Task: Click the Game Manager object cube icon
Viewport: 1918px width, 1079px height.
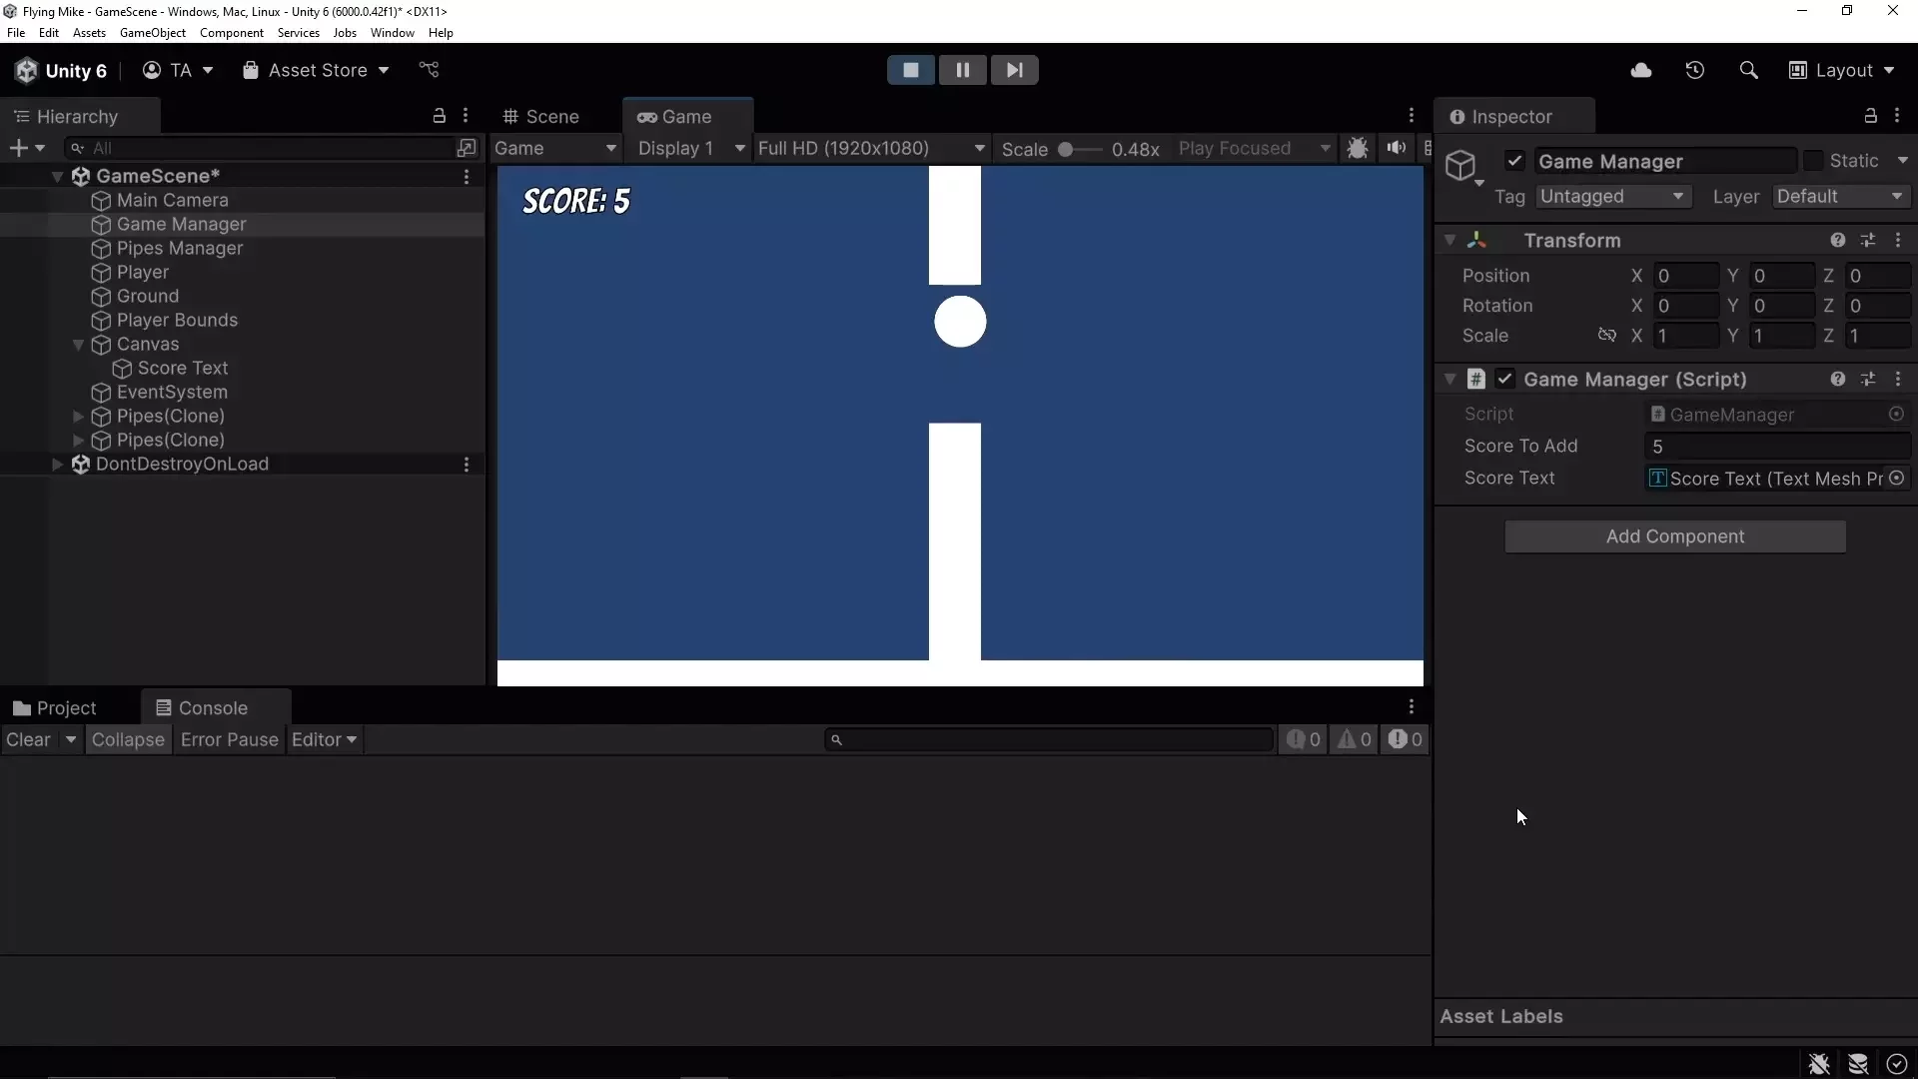Action: tap(1461, 165)
